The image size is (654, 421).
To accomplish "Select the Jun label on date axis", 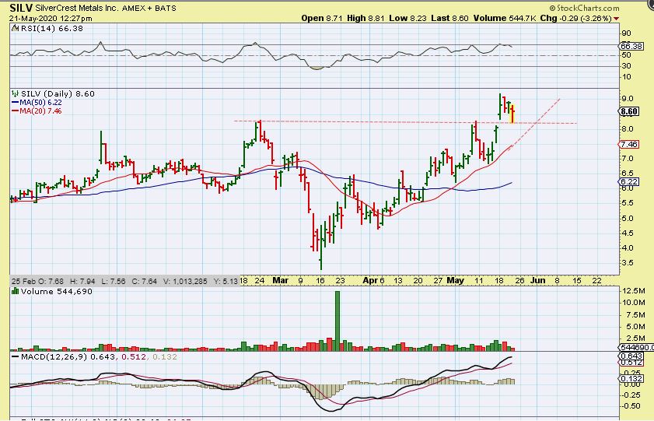I will [538, 280].
